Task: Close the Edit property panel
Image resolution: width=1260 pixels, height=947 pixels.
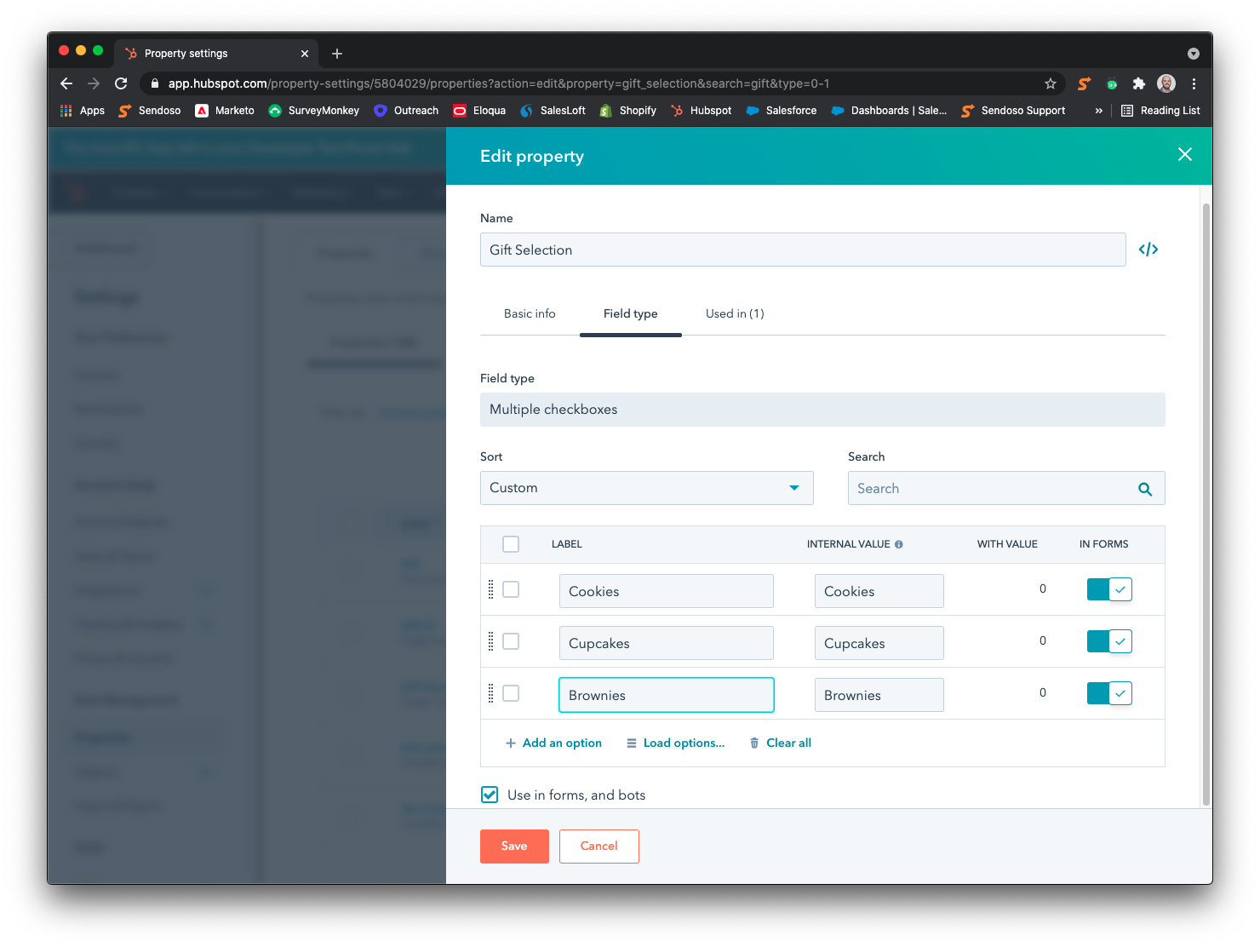Action: point(1184,154)
